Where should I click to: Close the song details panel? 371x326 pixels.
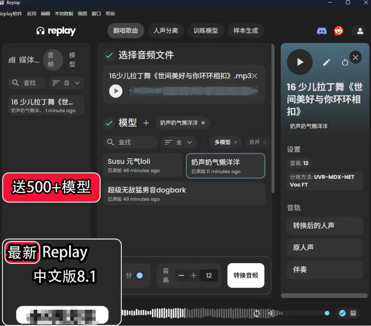click(356, 58)
